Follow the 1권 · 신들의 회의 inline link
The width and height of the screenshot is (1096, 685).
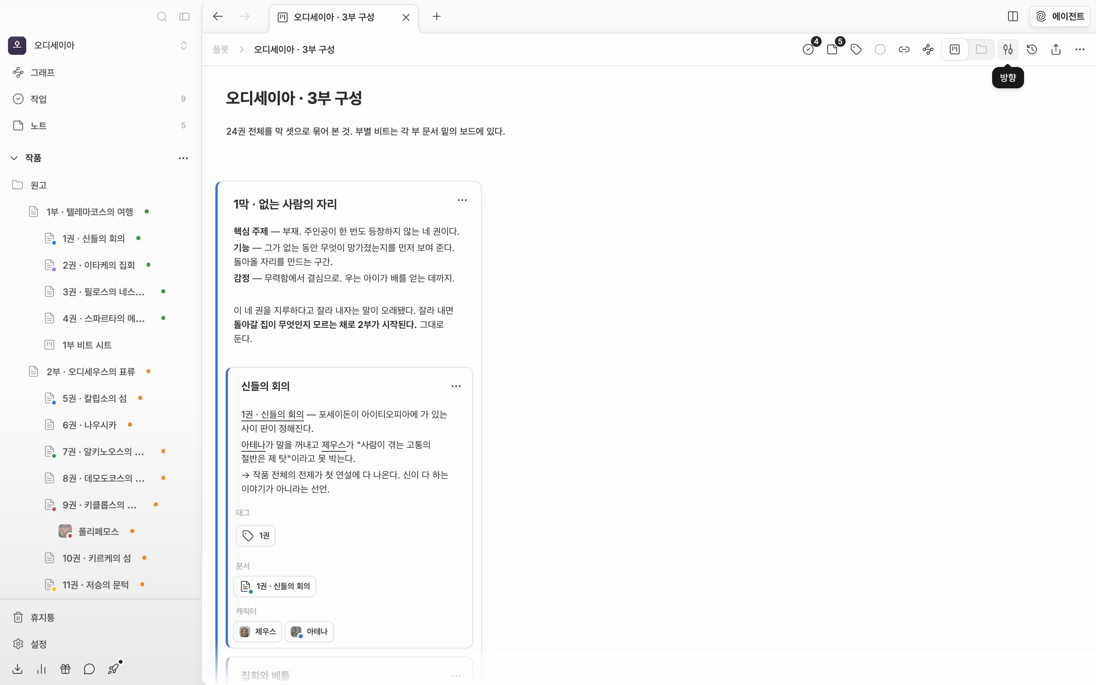pos(272,414)
